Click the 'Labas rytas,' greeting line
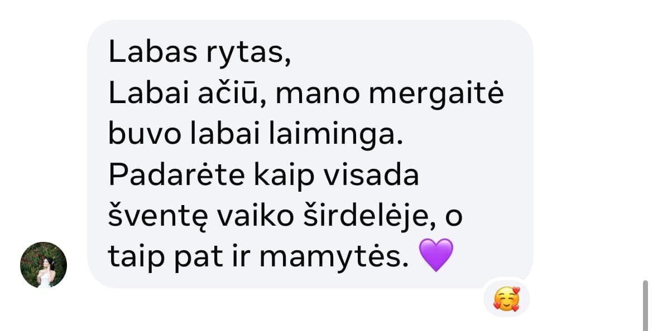This screenshot has height=331, width=653. tap(199, 52)
